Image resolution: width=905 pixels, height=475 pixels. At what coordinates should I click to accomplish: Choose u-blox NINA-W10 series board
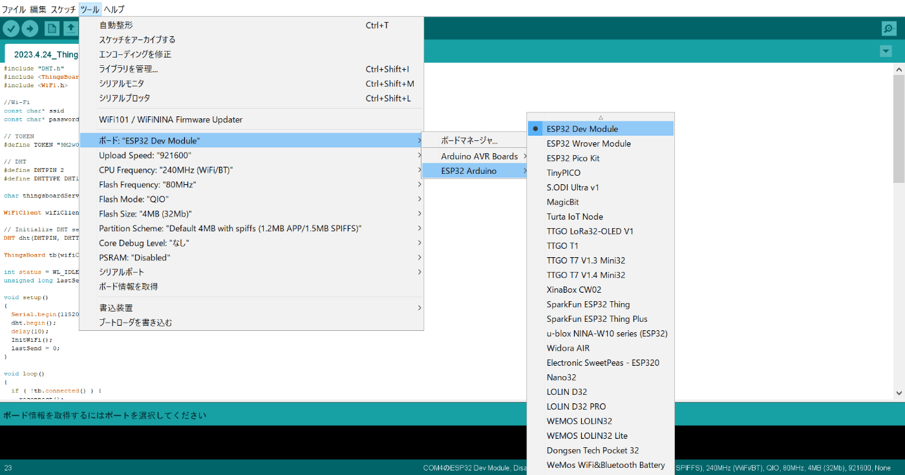click(601, 333)
